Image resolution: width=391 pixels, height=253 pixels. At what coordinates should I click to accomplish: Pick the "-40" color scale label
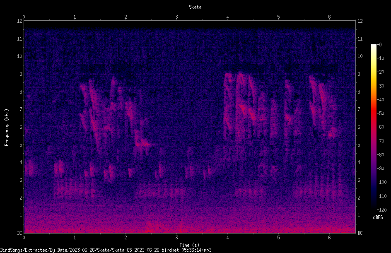[380, 100]
